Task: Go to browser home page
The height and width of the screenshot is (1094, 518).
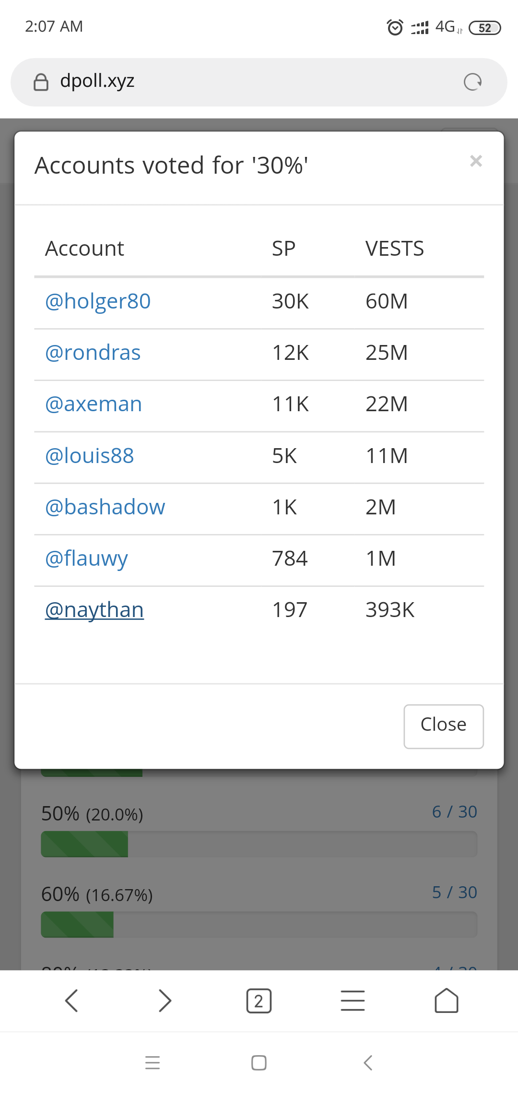Action: [447, 1001]
